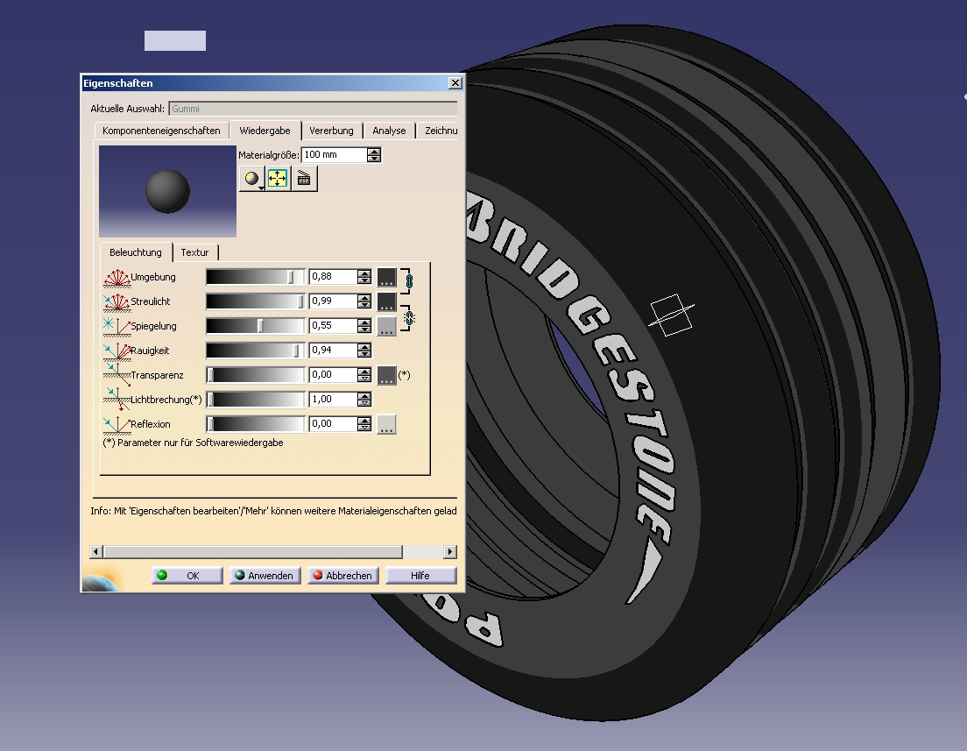This screenshot has width=967, height=751.
Task: Click the Rauigkeit roughness icon
Action: pos(116,351)
